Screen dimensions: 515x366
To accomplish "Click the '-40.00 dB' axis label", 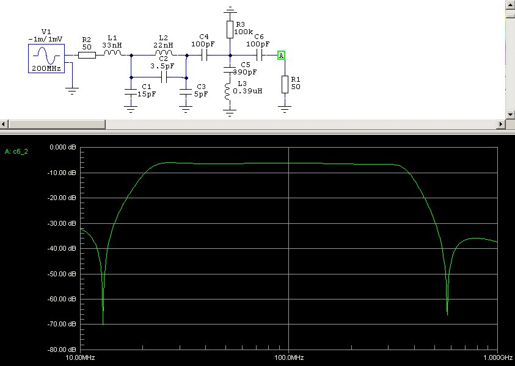I will click(x=62, y=248).
